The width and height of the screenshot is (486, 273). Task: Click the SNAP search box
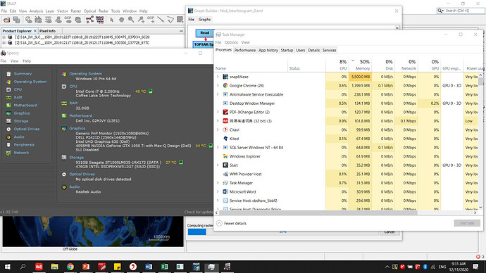pos(461,11)
